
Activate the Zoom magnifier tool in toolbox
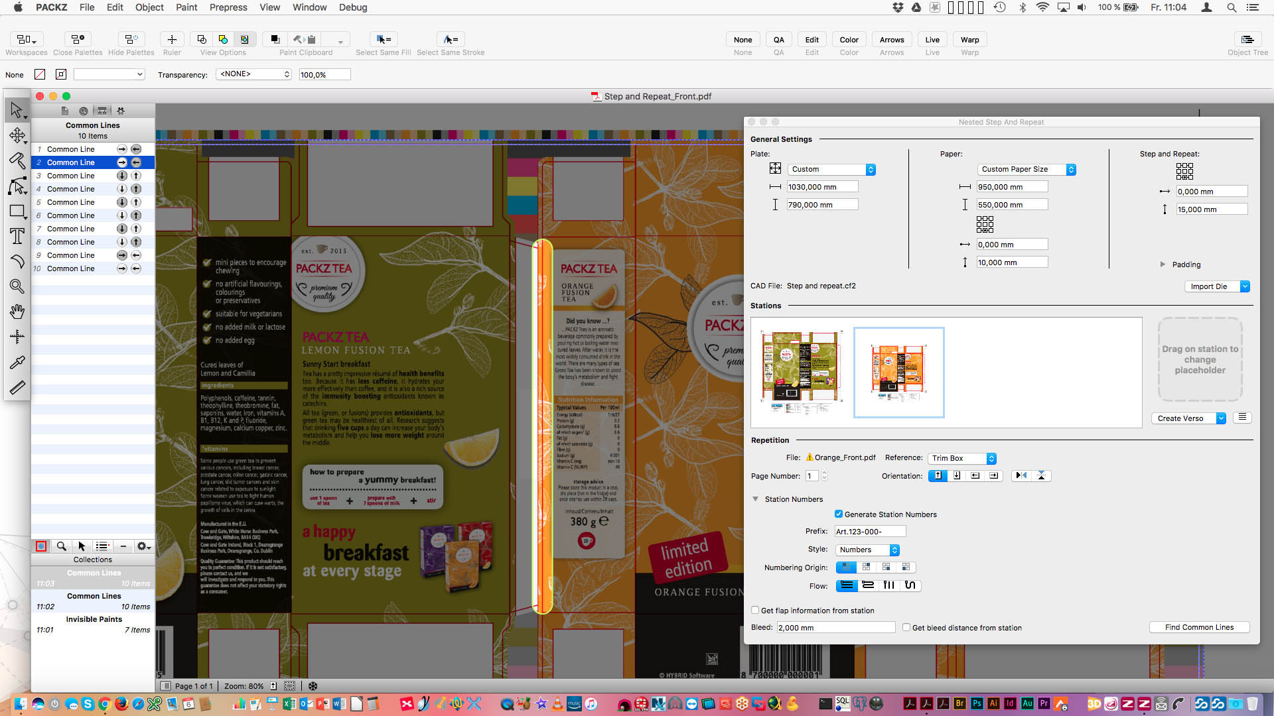(17, 286)
